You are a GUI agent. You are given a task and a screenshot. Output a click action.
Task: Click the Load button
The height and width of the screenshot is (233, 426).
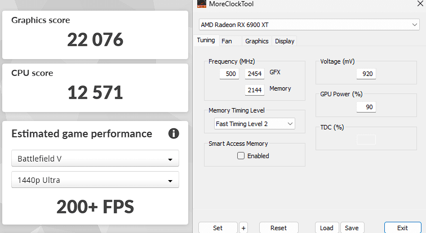click(327, 228)
